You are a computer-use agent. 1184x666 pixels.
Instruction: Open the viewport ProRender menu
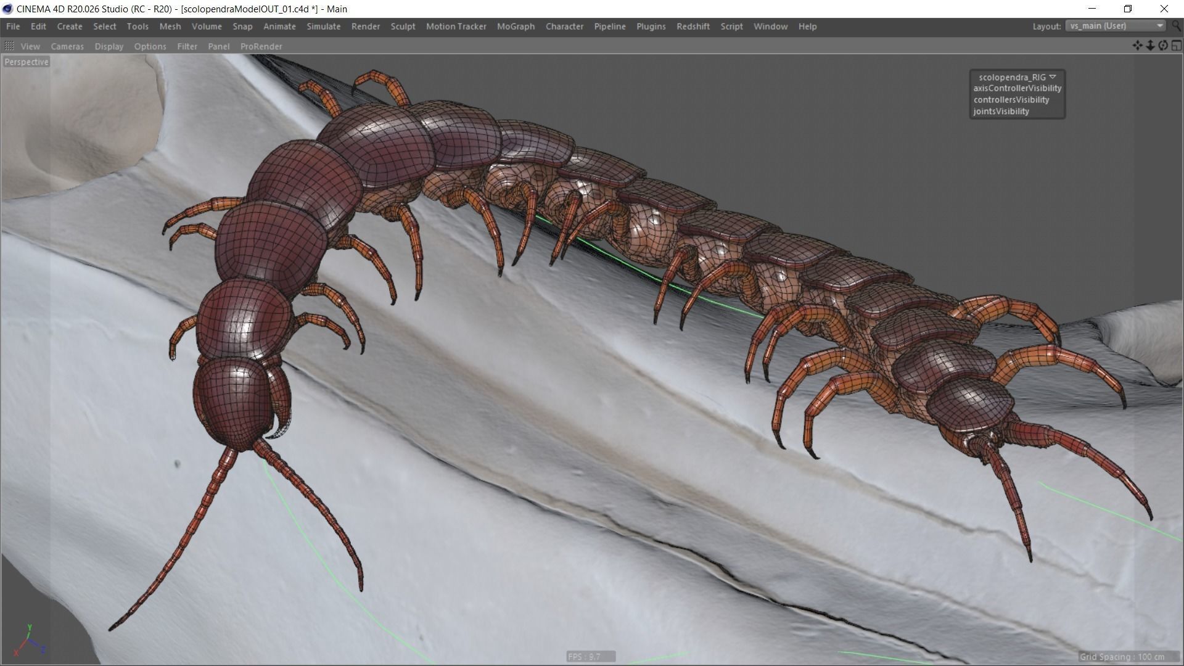pyautogui.click(x=261, y=46)
